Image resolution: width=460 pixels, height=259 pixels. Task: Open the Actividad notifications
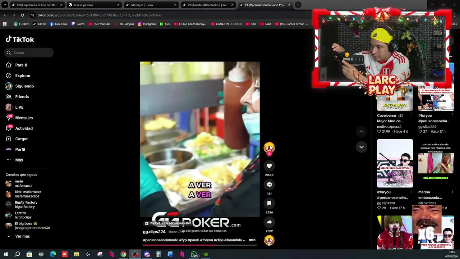point(19,128)
